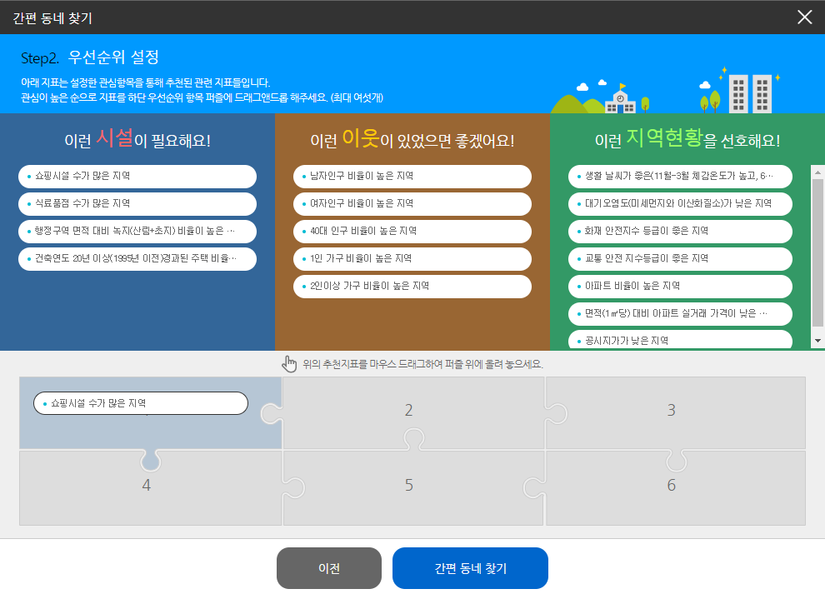Select the 40대 인구 비율 indicator
Viewport: 825px width, 599px height.
[x=411, y=232]
